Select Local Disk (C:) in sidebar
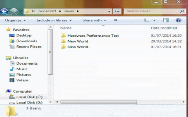Image resolution: width=188 pixels, height=117 pixels. (29, 97)
